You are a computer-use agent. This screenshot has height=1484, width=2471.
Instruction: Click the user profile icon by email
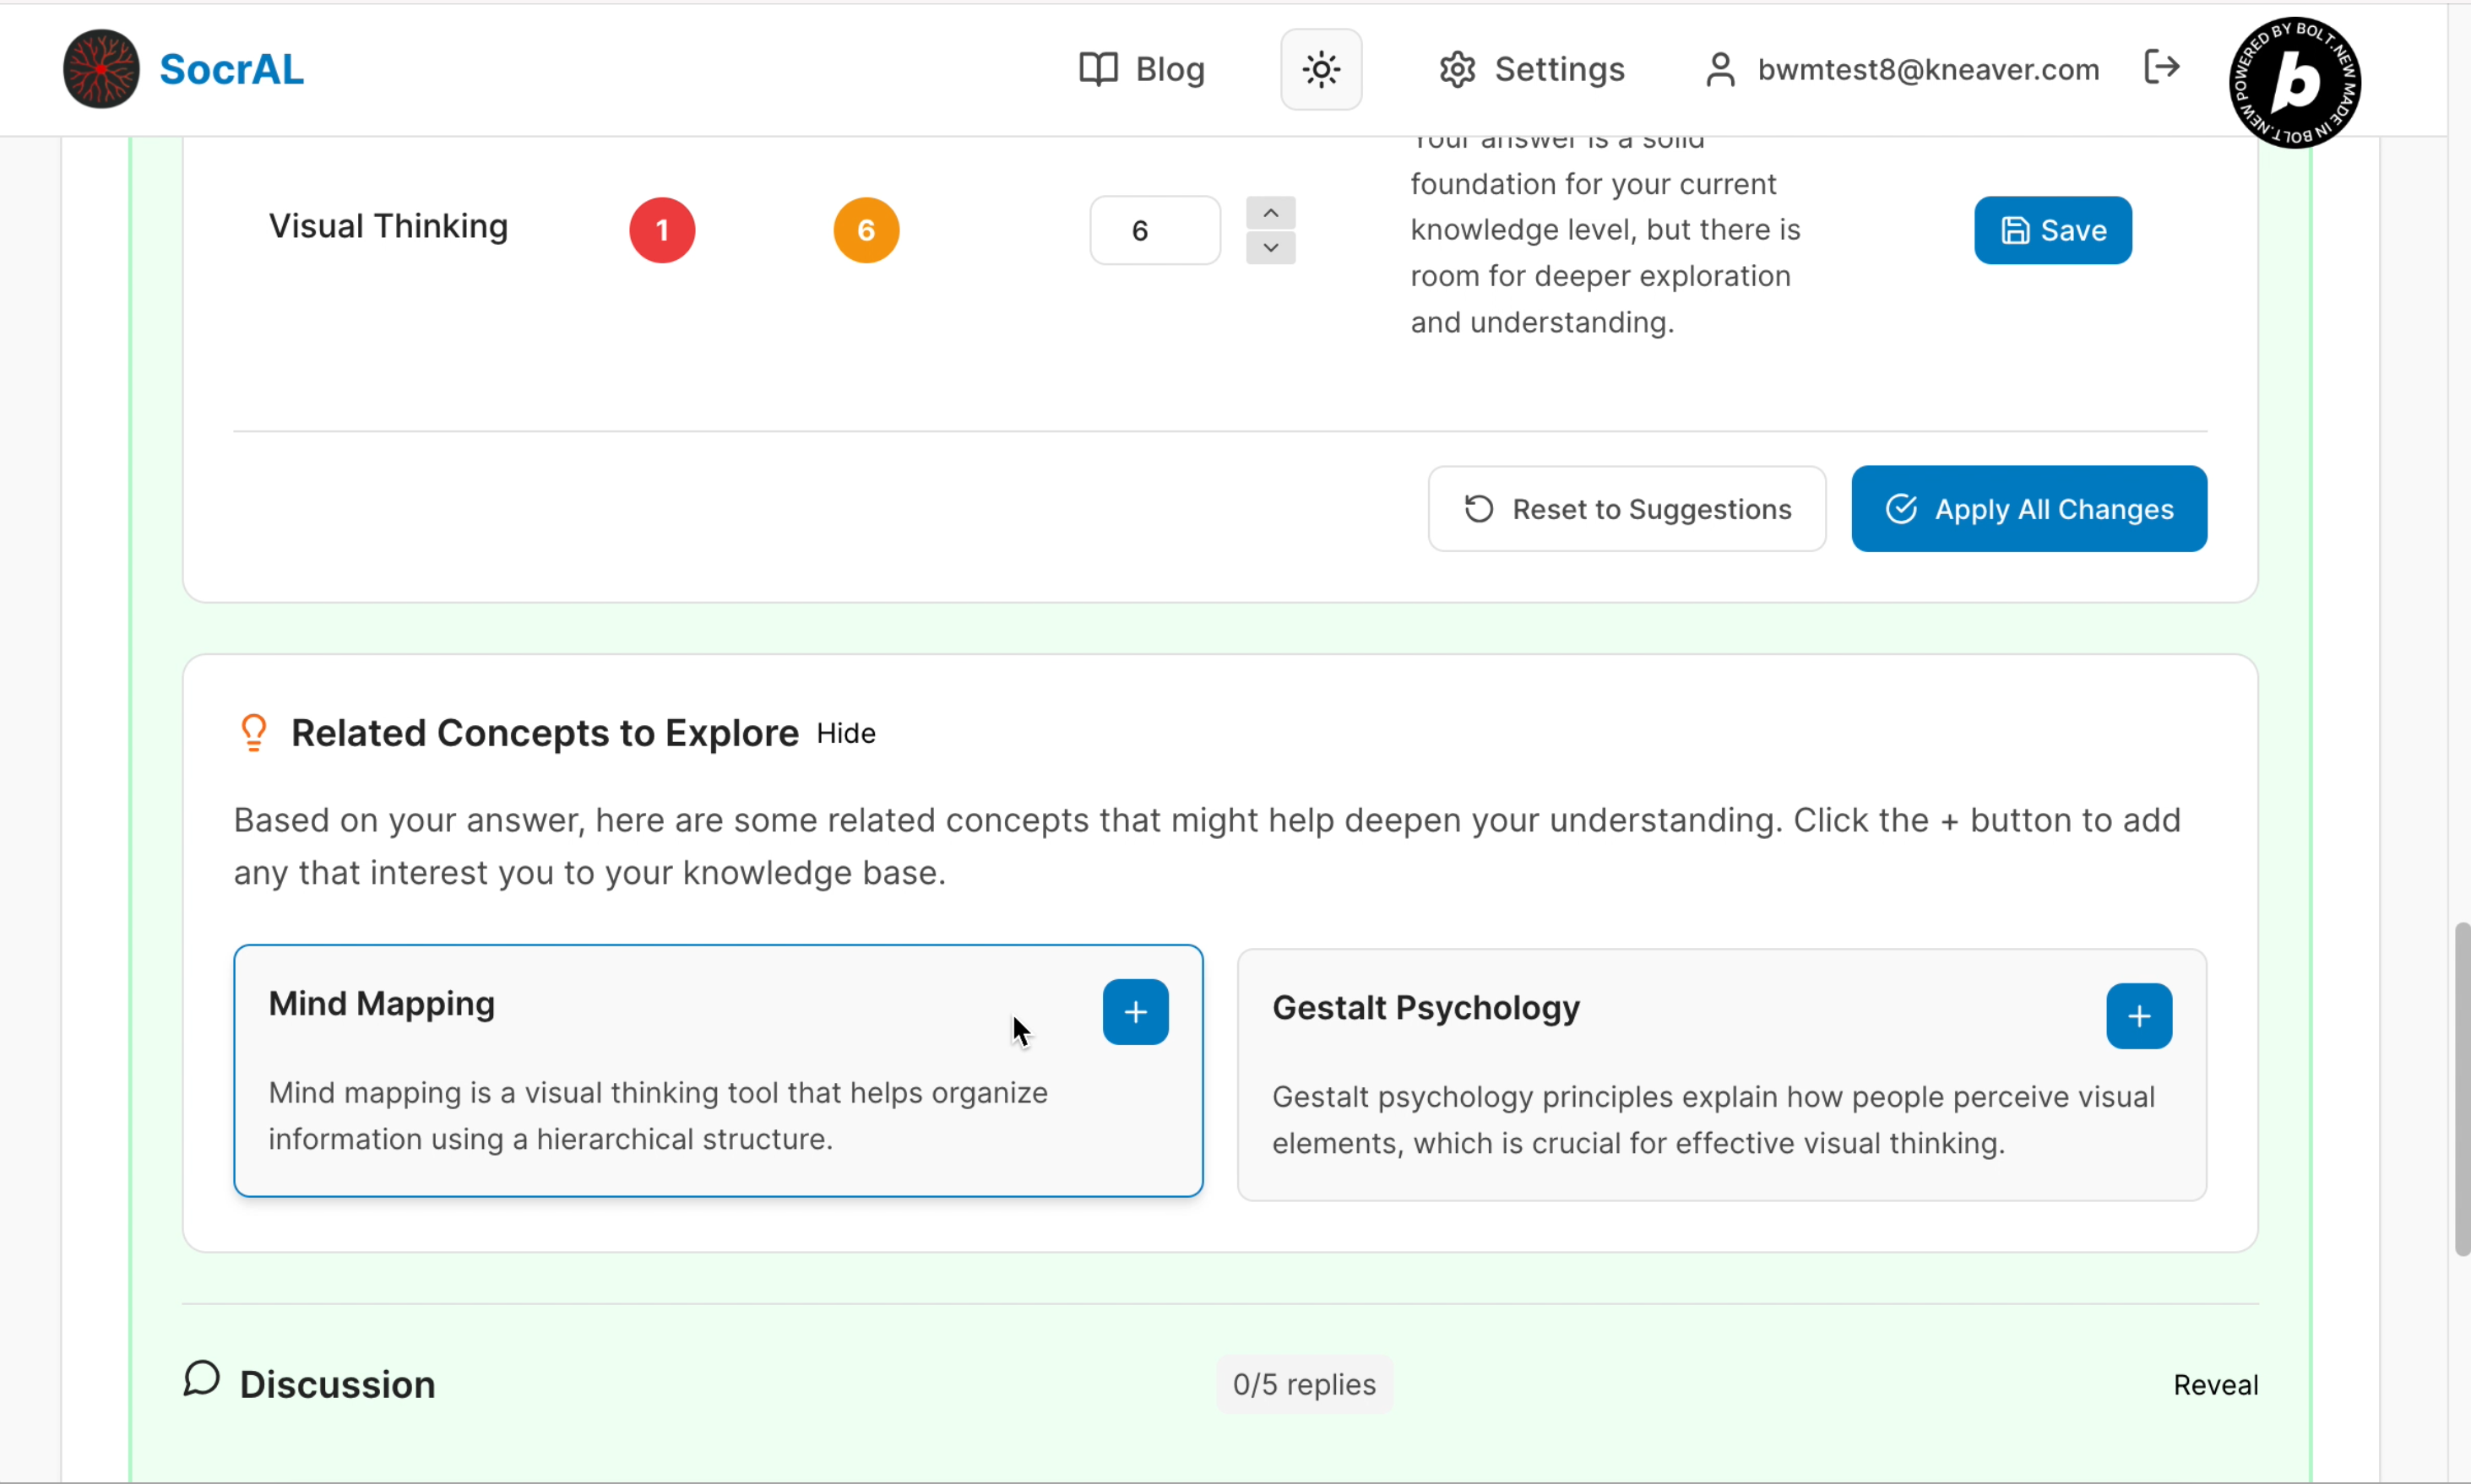1719,69
